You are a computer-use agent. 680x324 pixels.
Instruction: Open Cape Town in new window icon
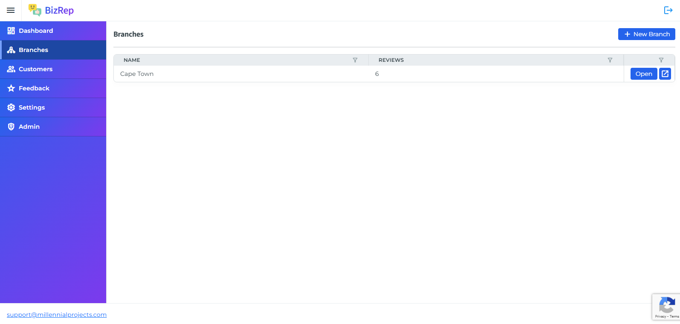coord(665,74)
